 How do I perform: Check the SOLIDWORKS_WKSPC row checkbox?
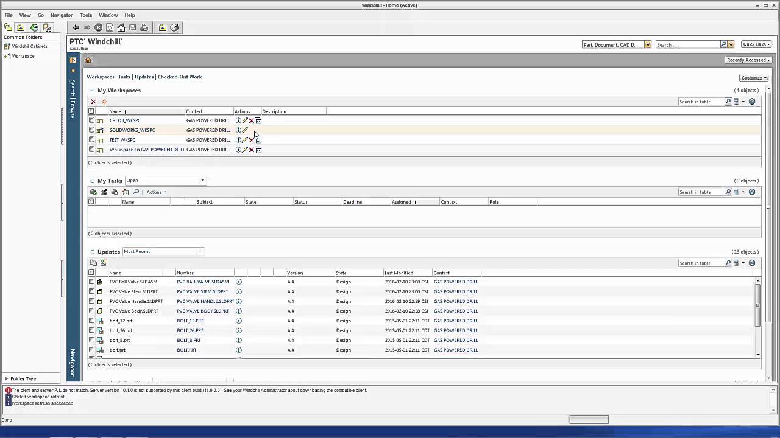[x=91, y=130]
